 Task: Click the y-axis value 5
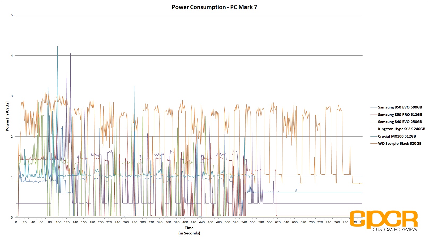tap(12, 15)
